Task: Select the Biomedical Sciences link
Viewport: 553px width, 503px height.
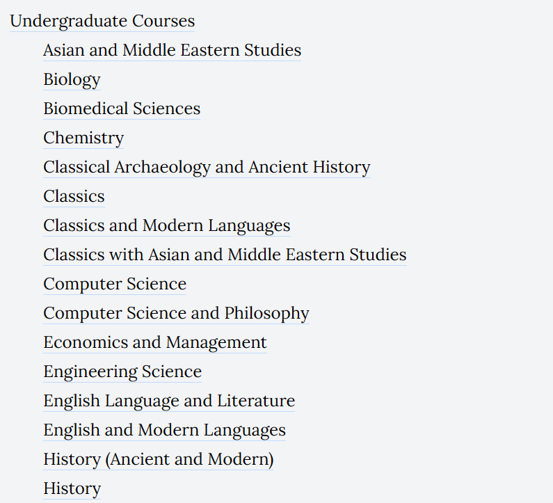Action: pyautogui.click(x=122, y=109)
